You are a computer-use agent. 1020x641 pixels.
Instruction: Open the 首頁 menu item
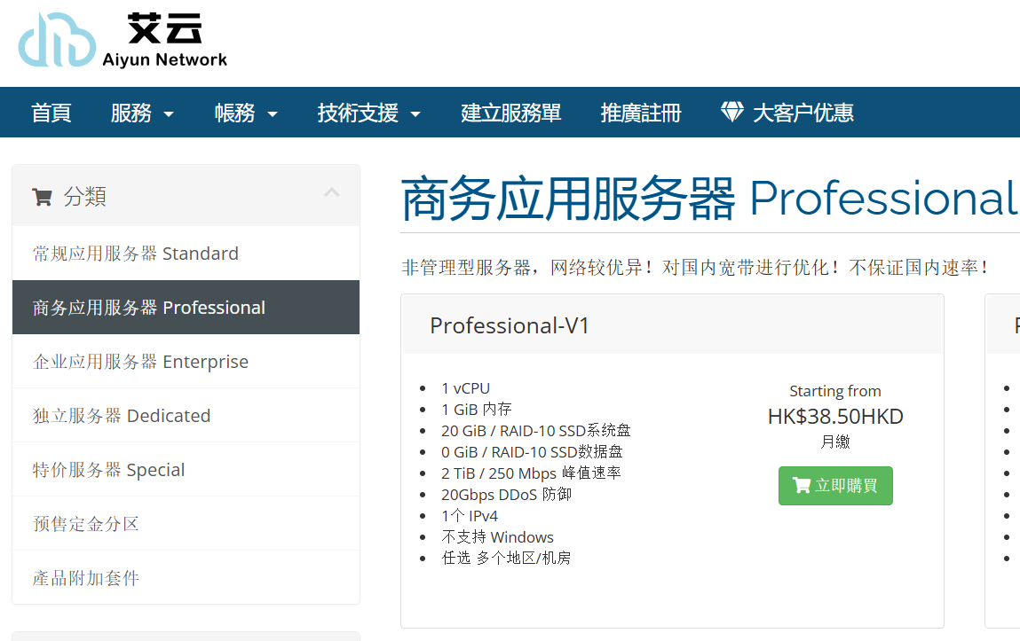51,113
